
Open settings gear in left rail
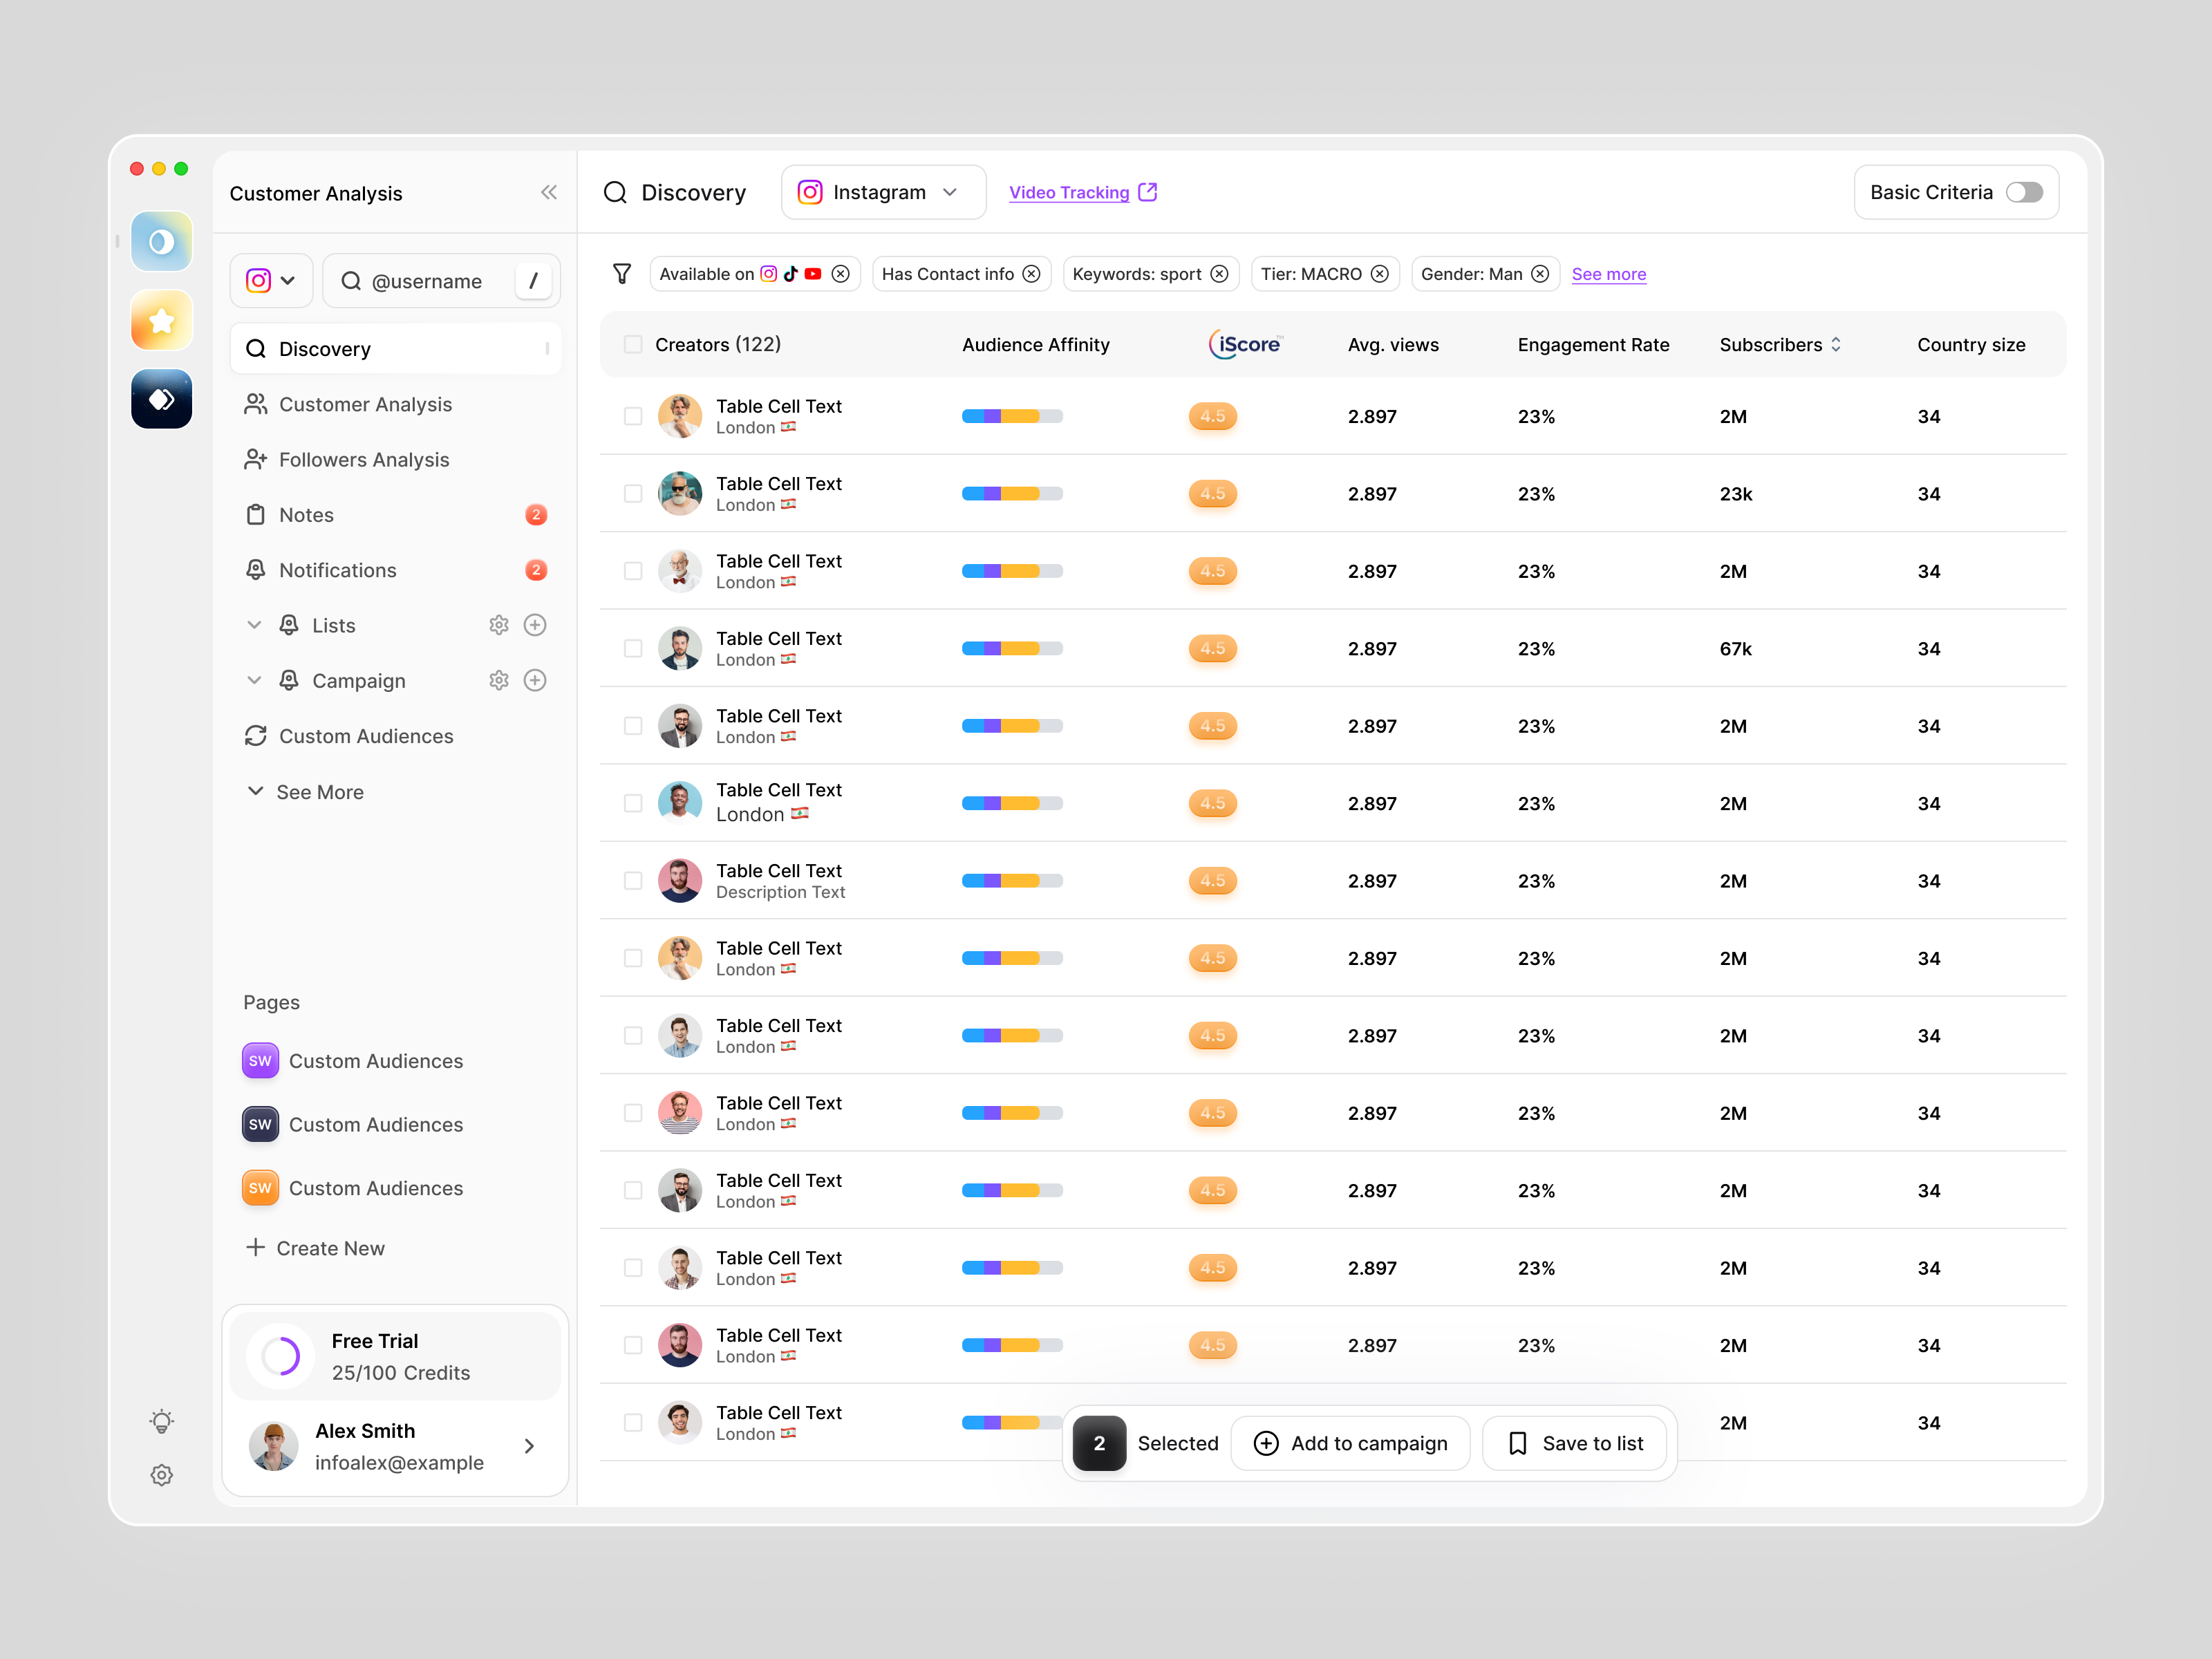tap(161, 1475)
